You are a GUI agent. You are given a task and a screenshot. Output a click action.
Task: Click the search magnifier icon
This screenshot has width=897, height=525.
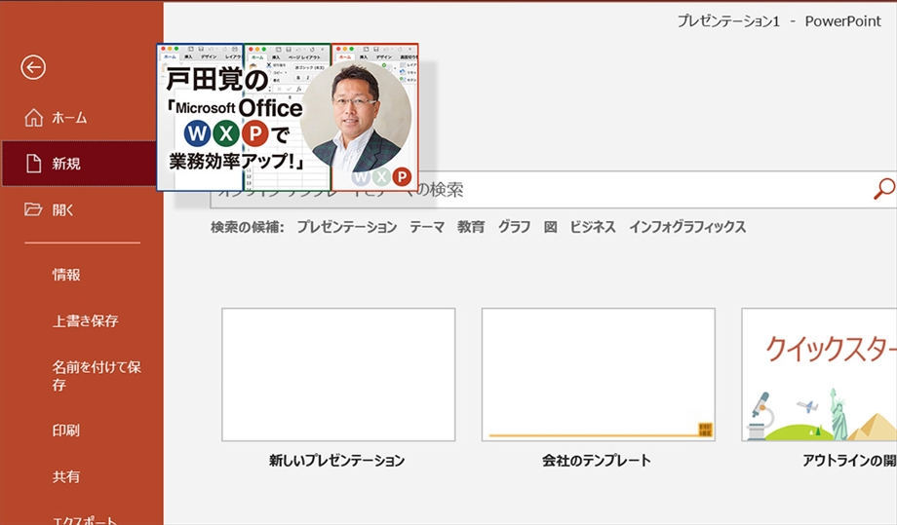click(x=883, y=189)
